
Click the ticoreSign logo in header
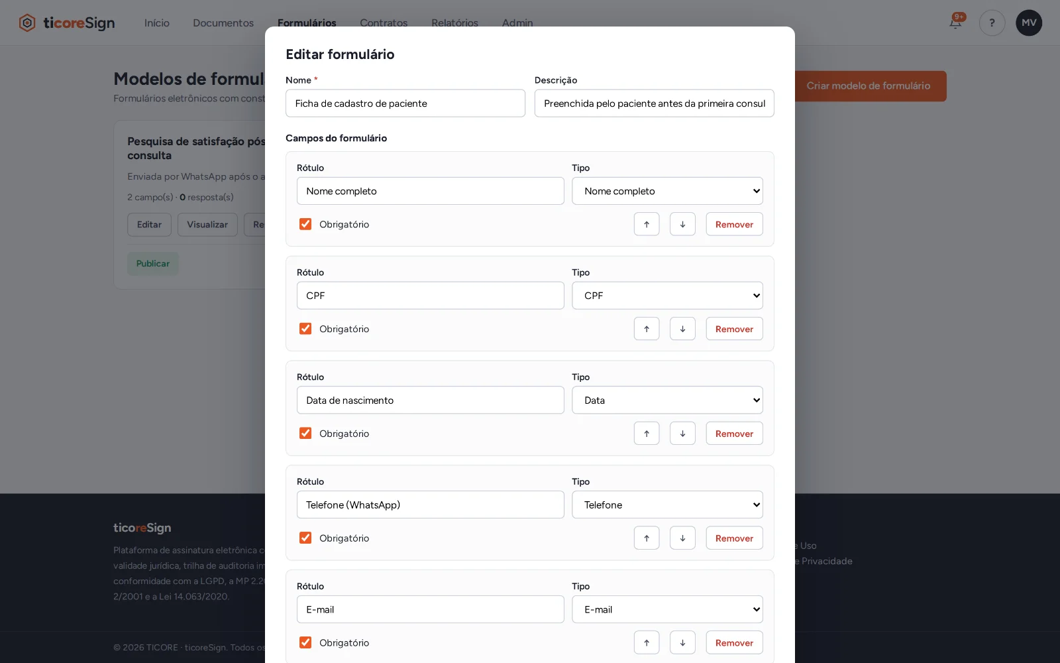(x=67, y=23)
